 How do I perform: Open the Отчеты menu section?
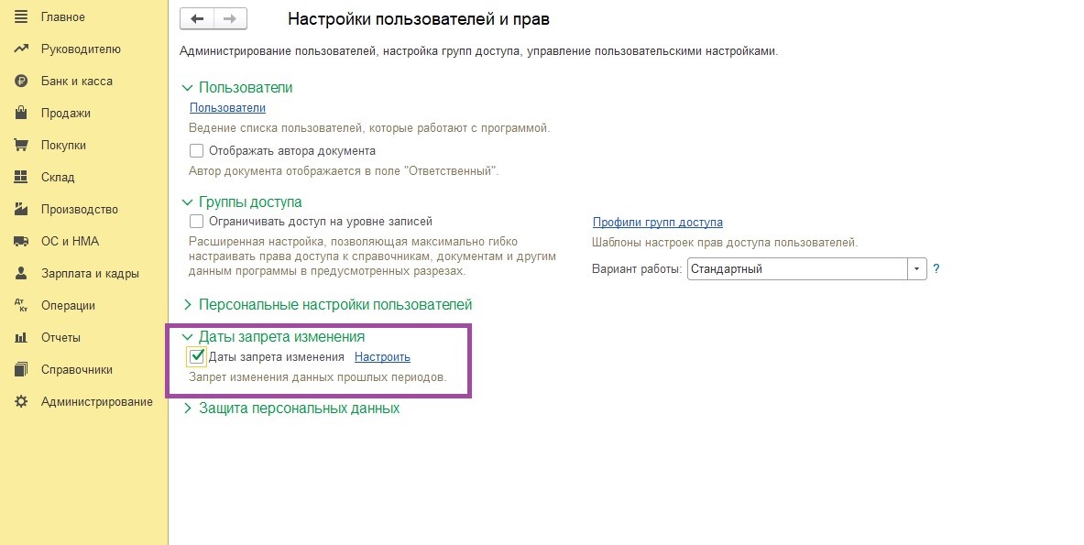[60, 337]
